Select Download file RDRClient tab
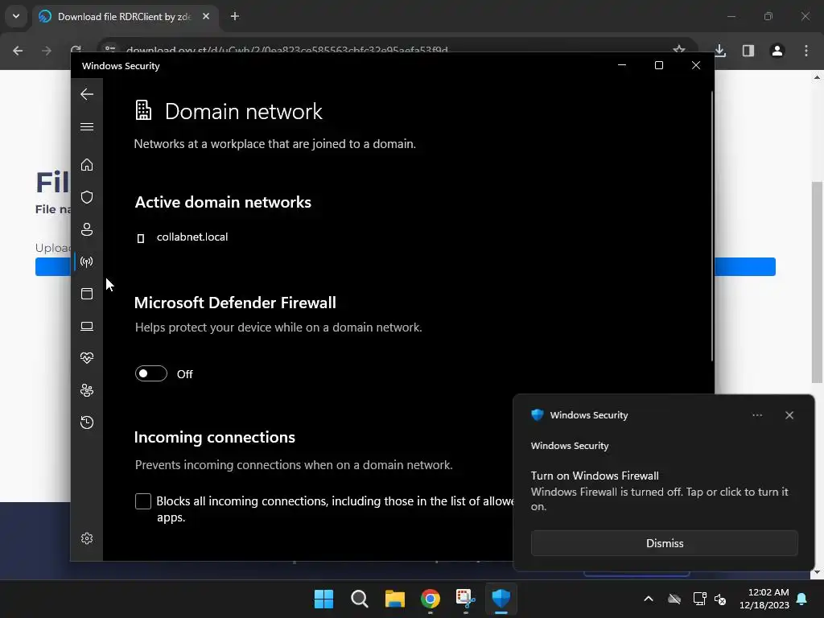The image size is (824, 618). pyautogui.click(x=124, y=17)
